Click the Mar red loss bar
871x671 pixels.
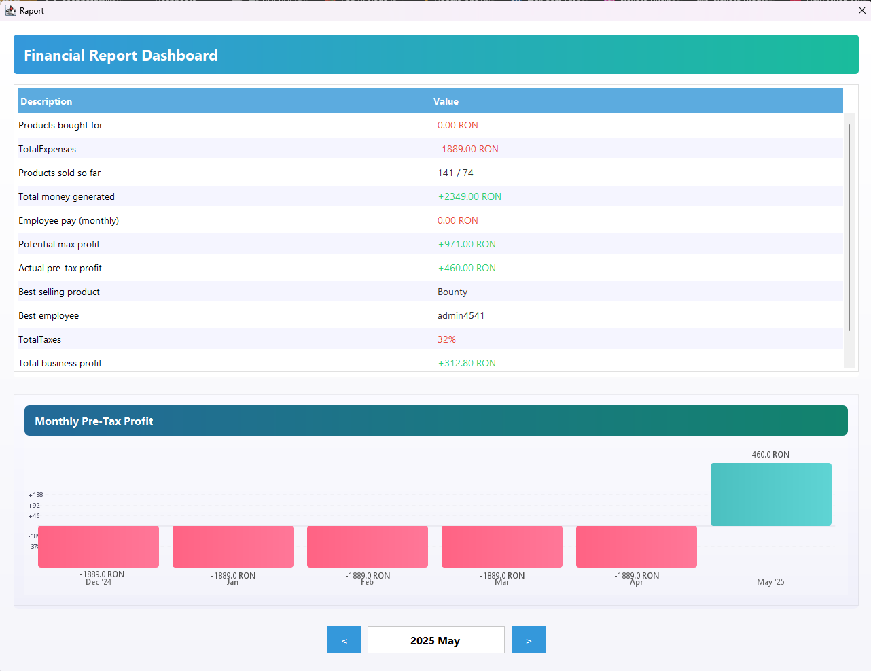coord(502,547)
